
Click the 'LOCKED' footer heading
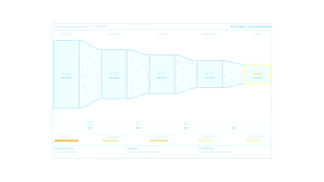pyautogui.click(x=133, y=149)
